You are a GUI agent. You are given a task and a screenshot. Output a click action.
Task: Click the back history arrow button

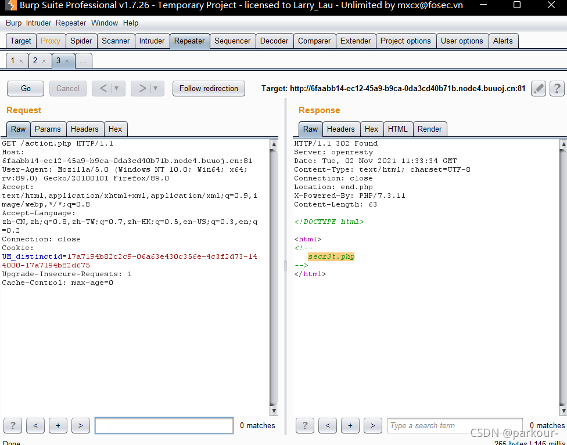pos(103,88)
